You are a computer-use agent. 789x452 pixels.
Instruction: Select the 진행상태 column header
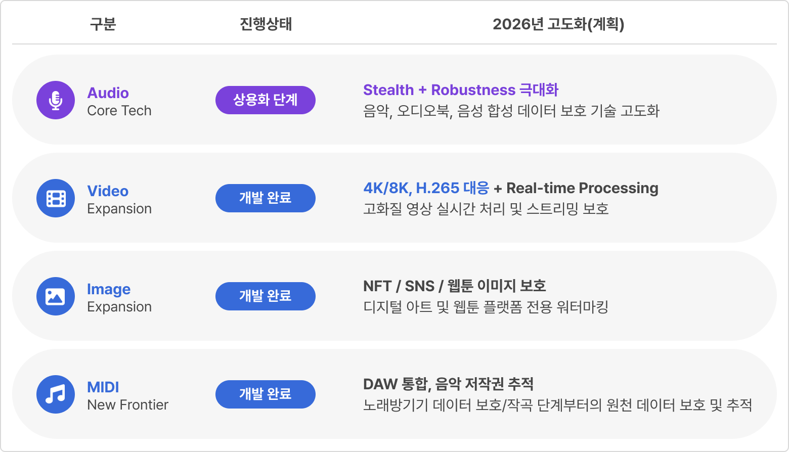pyautogui.click(x=266, y=24)
